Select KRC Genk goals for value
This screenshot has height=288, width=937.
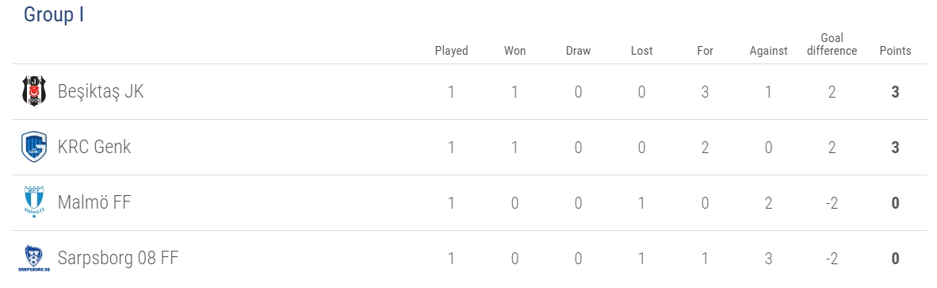tap(706, 148)
